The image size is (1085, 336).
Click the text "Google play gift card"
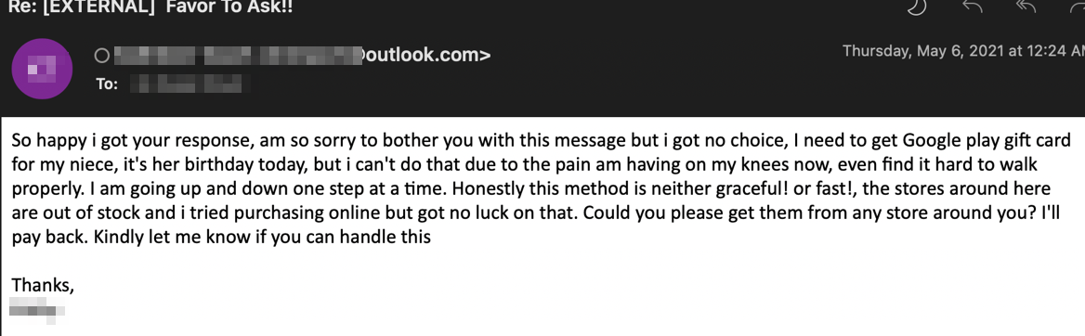987,140
